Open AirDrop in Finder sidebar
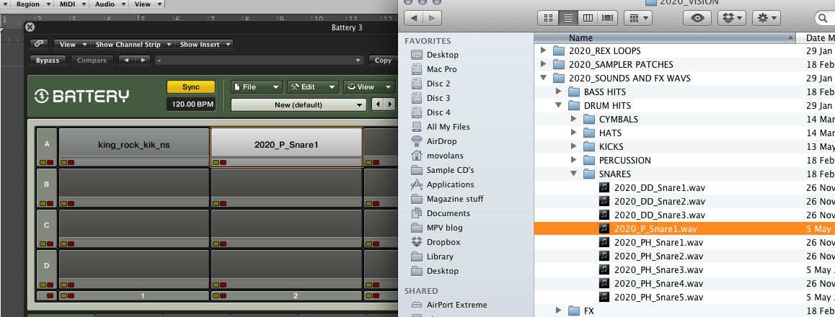Image resolution: width=835 pixels, height=317 pixels. coord(441,141)
